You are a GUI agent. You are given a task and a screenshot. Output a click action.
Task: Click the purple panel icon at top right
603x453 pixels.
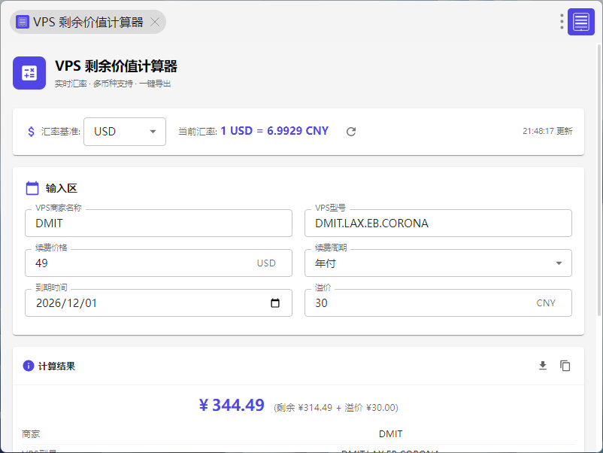[x=581, y=22]
